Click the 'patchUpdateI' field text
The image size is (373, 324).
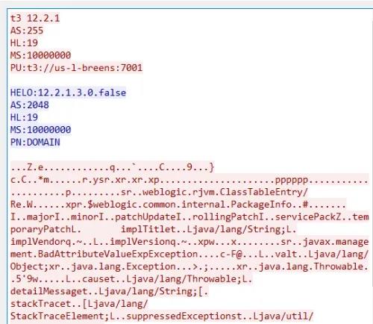(148, 217)
